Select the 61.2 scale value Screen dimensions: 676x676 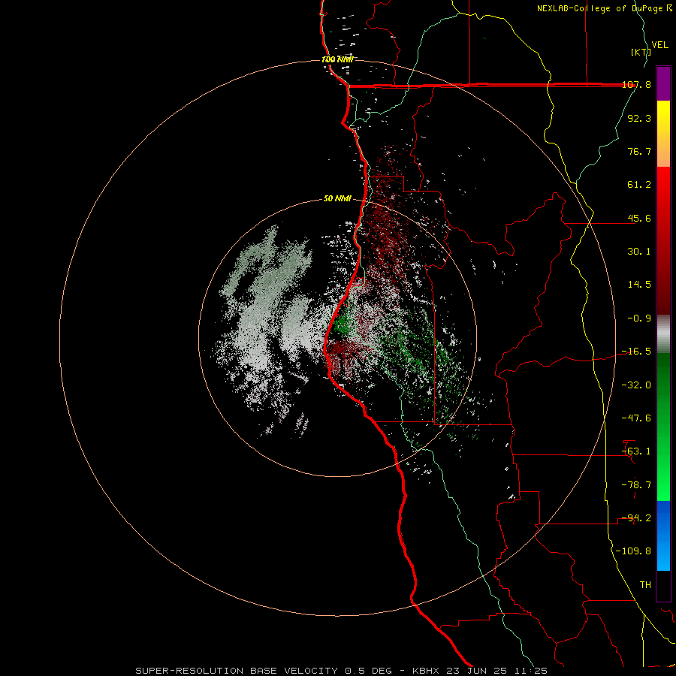(639, 185)
